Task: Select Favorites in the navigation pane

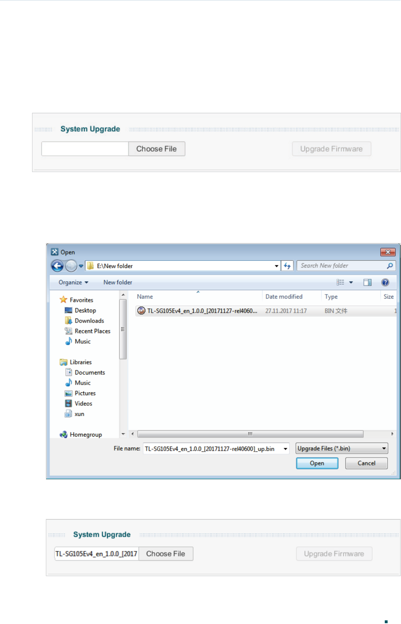Action: coord(81,300)
